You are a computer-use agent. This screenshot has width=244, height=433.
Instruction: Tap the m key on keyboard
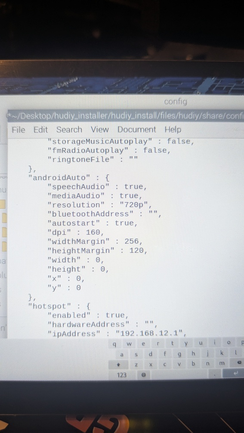tap(222, 363)
